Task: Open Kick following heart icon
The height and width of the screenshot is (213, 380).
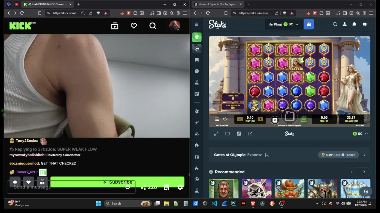Action: click(134, 26)
